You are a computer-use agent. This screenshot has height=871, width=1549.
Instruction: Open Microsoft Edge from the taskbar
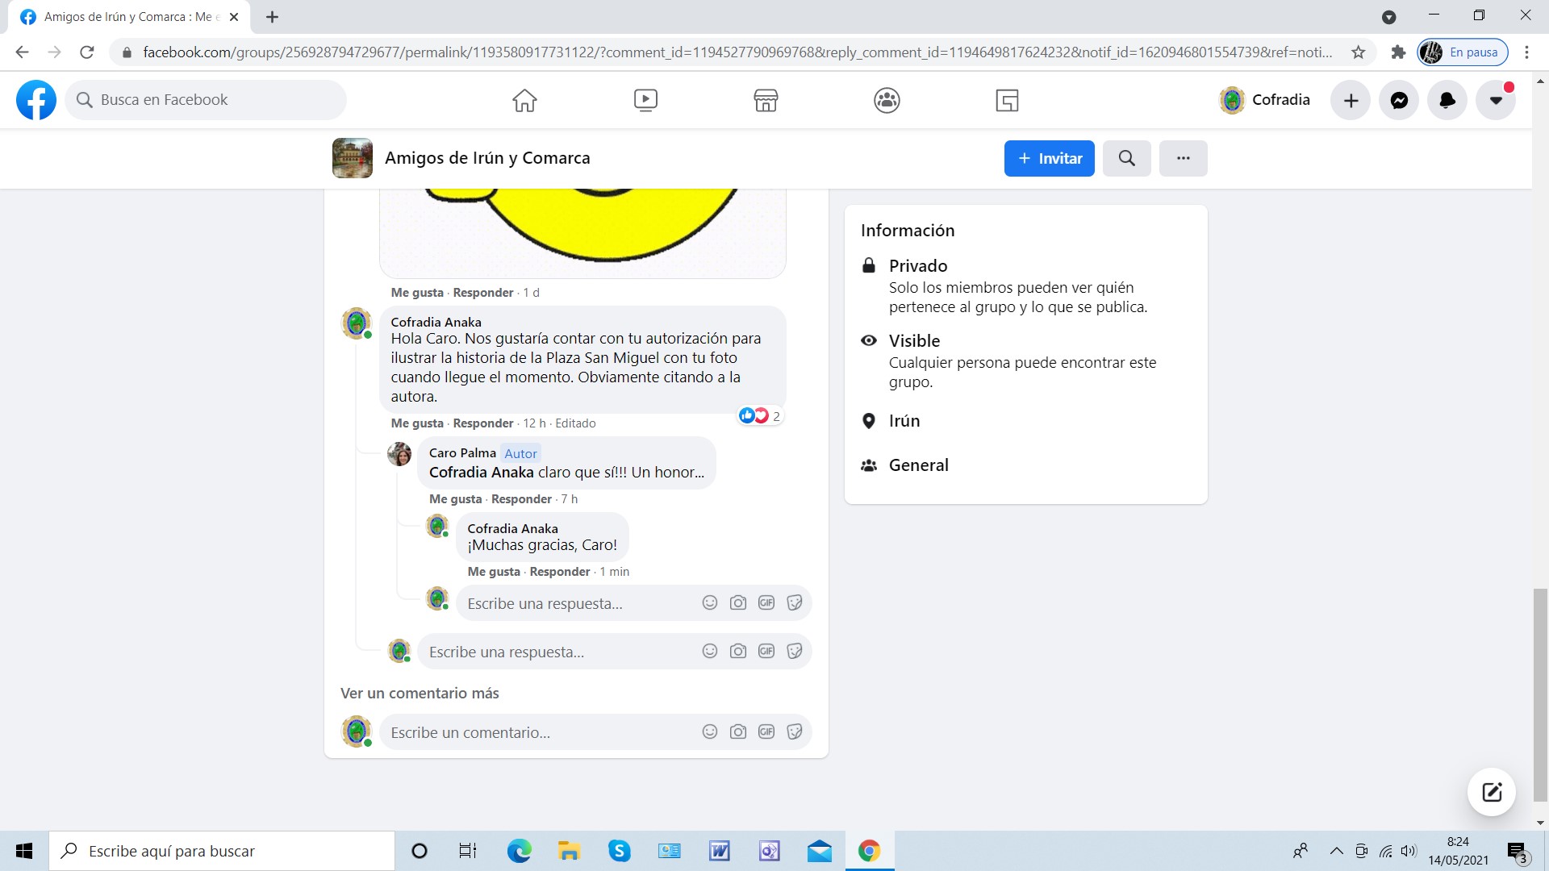[x=519, y=851]
